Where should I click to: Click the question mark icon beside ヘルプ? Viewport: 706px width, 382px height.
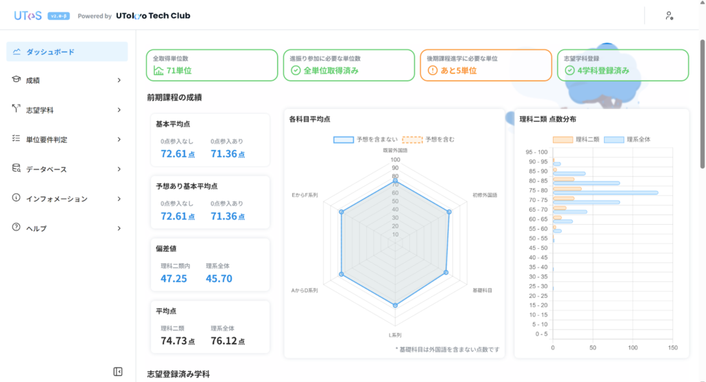17,228
